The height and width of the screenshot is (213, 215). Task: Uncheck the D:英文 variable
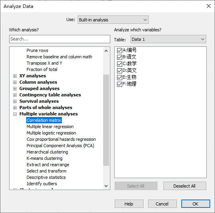point(119,71)
